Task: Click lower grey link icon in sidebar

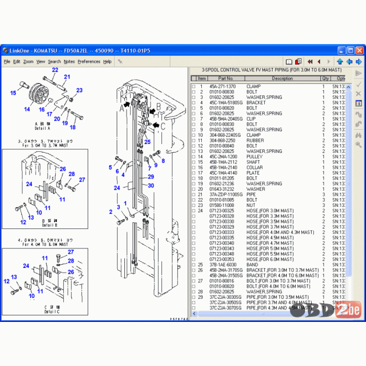Action: pyautogui.click(x=358, y=124)
